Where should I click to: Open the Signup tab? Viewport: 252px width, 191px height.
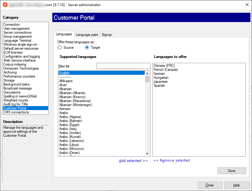[107, 35]
